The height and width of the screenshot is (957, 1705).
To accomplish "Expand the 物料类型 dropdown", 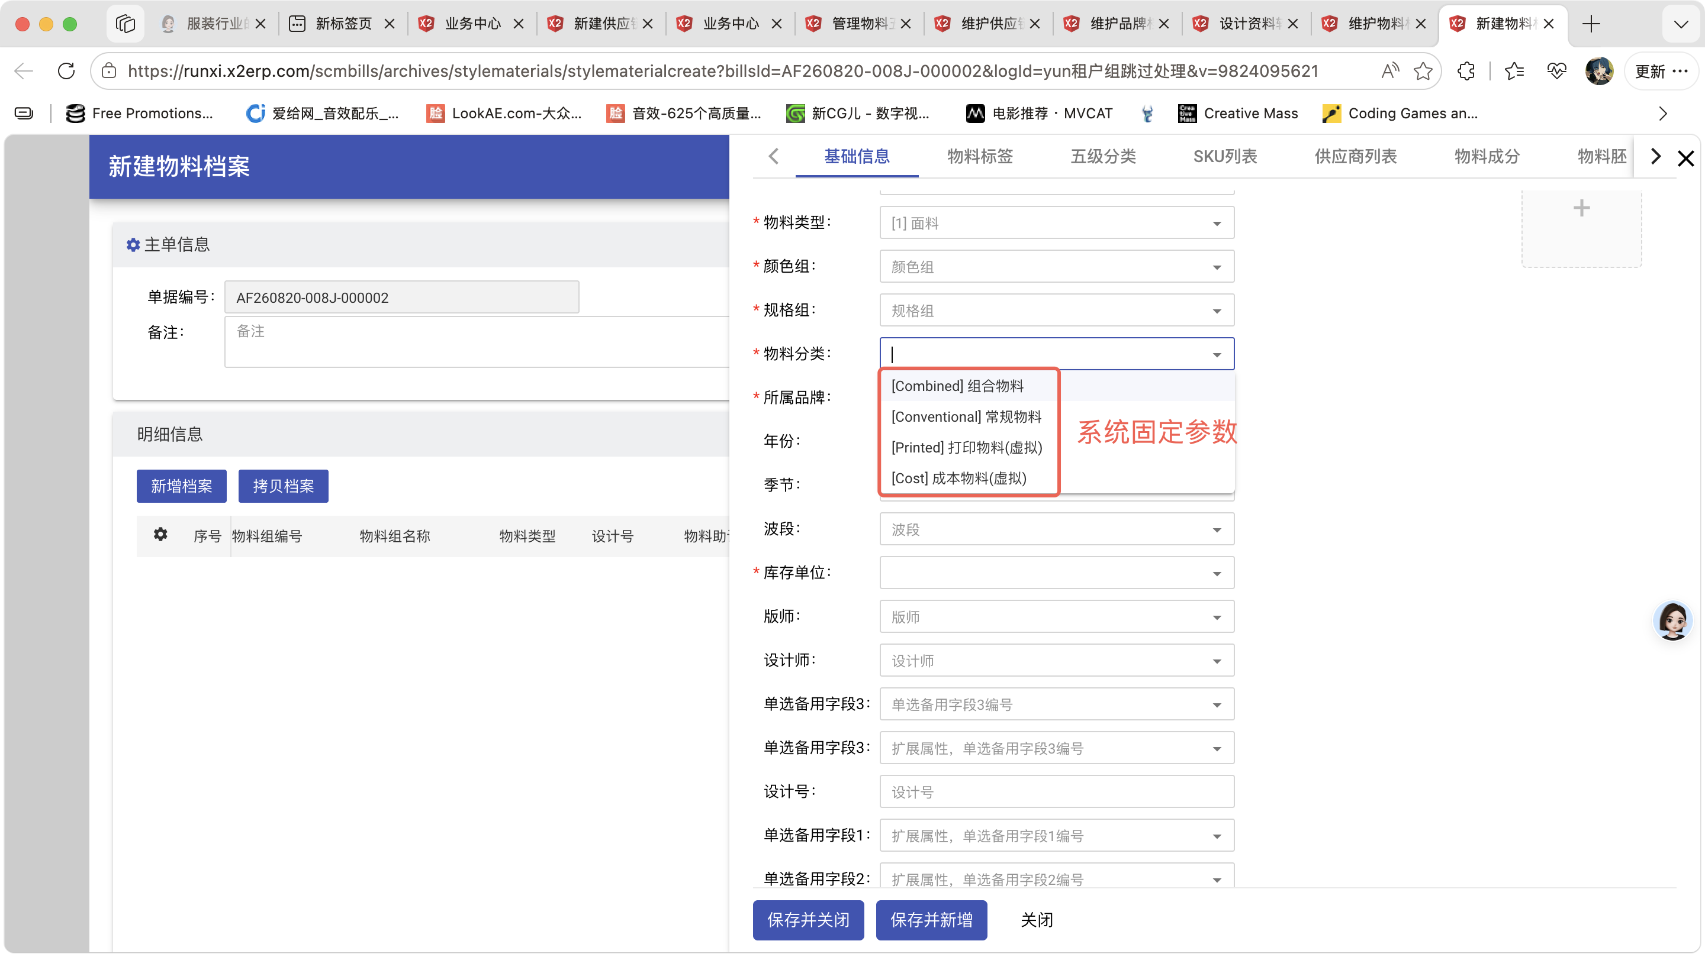I will [1056, 223].
